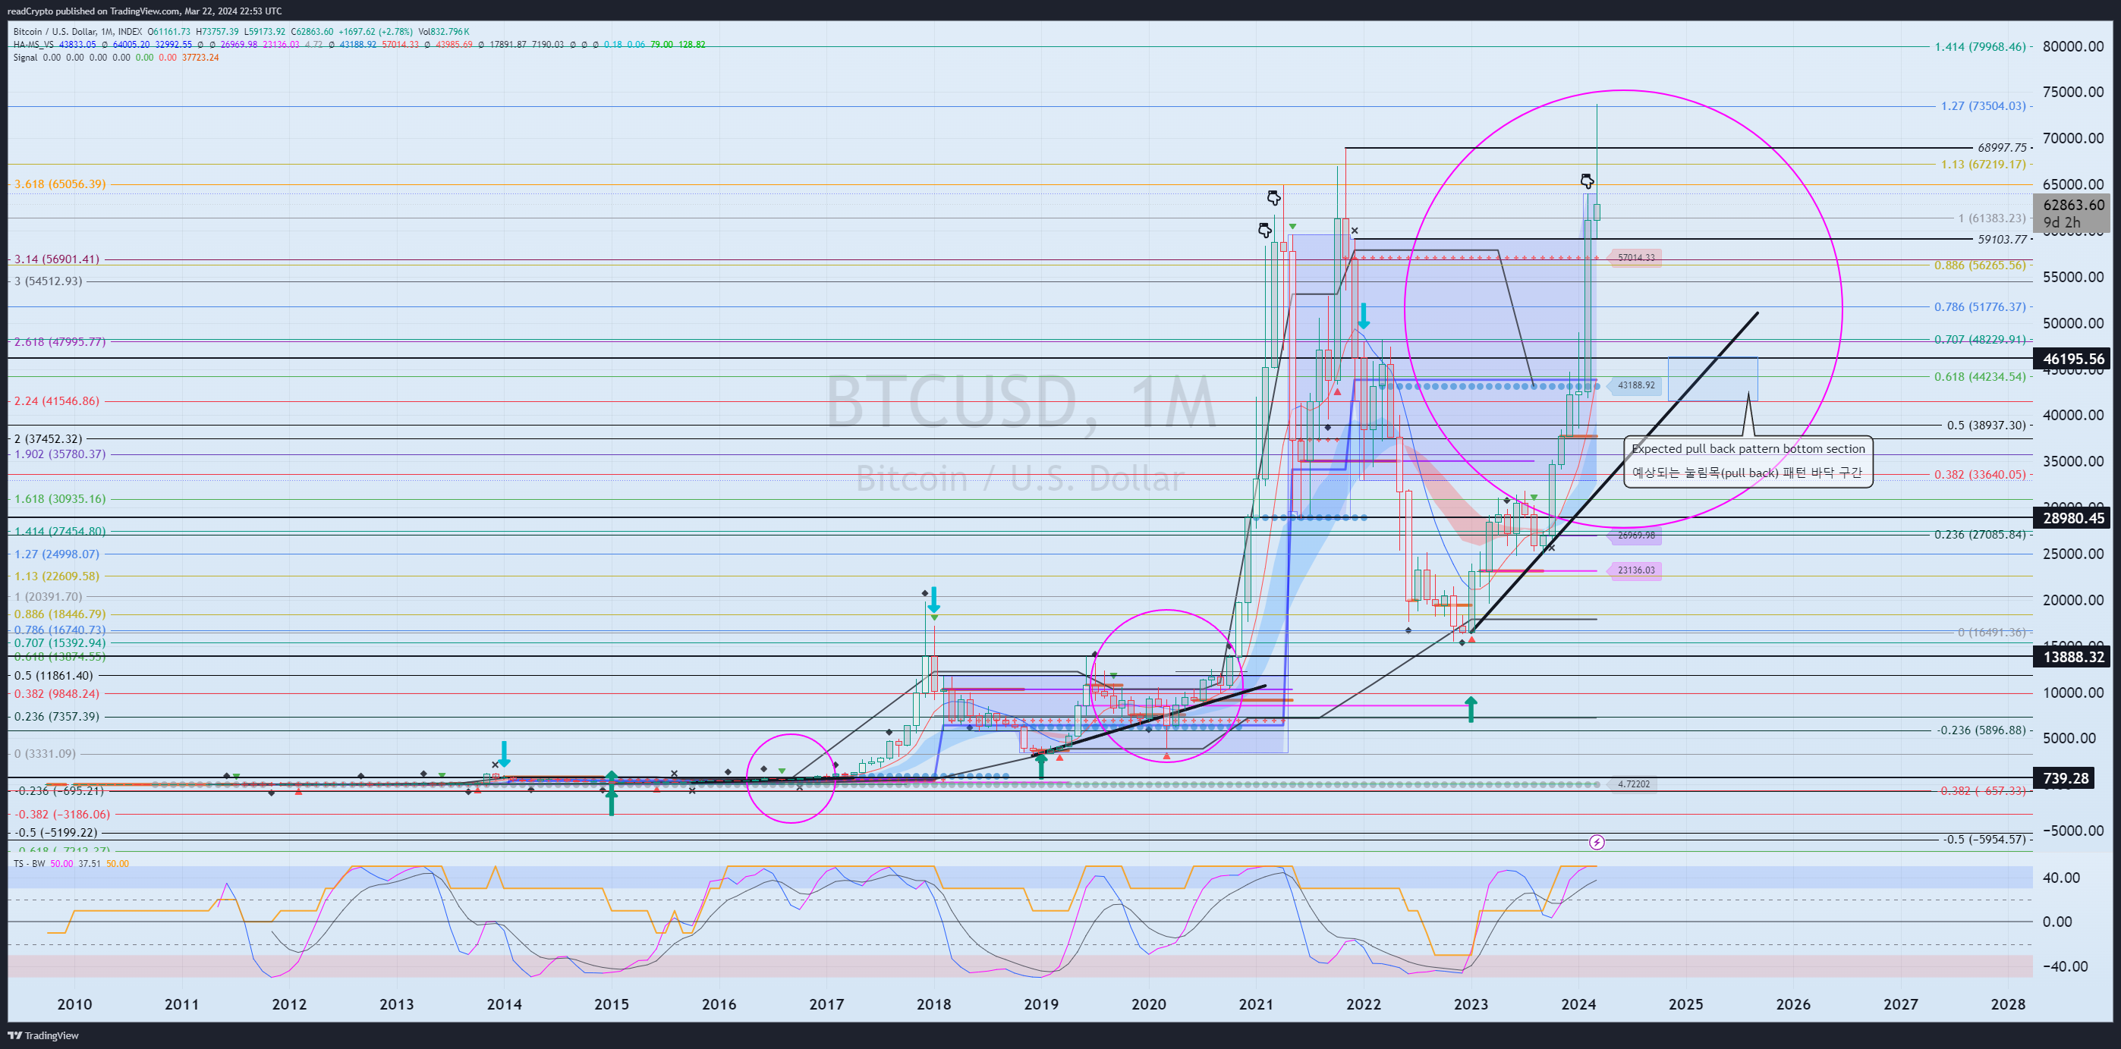Click the 2010 label on the time axis
The height and width of the screenshot is (1049, 2121).
(x=74, y=1004)
